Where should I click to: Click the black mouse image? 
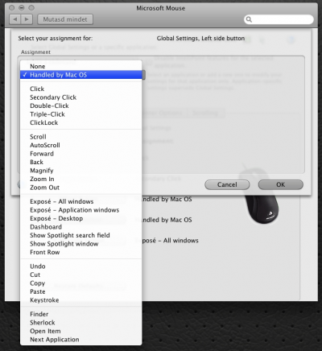pos(261,195)
